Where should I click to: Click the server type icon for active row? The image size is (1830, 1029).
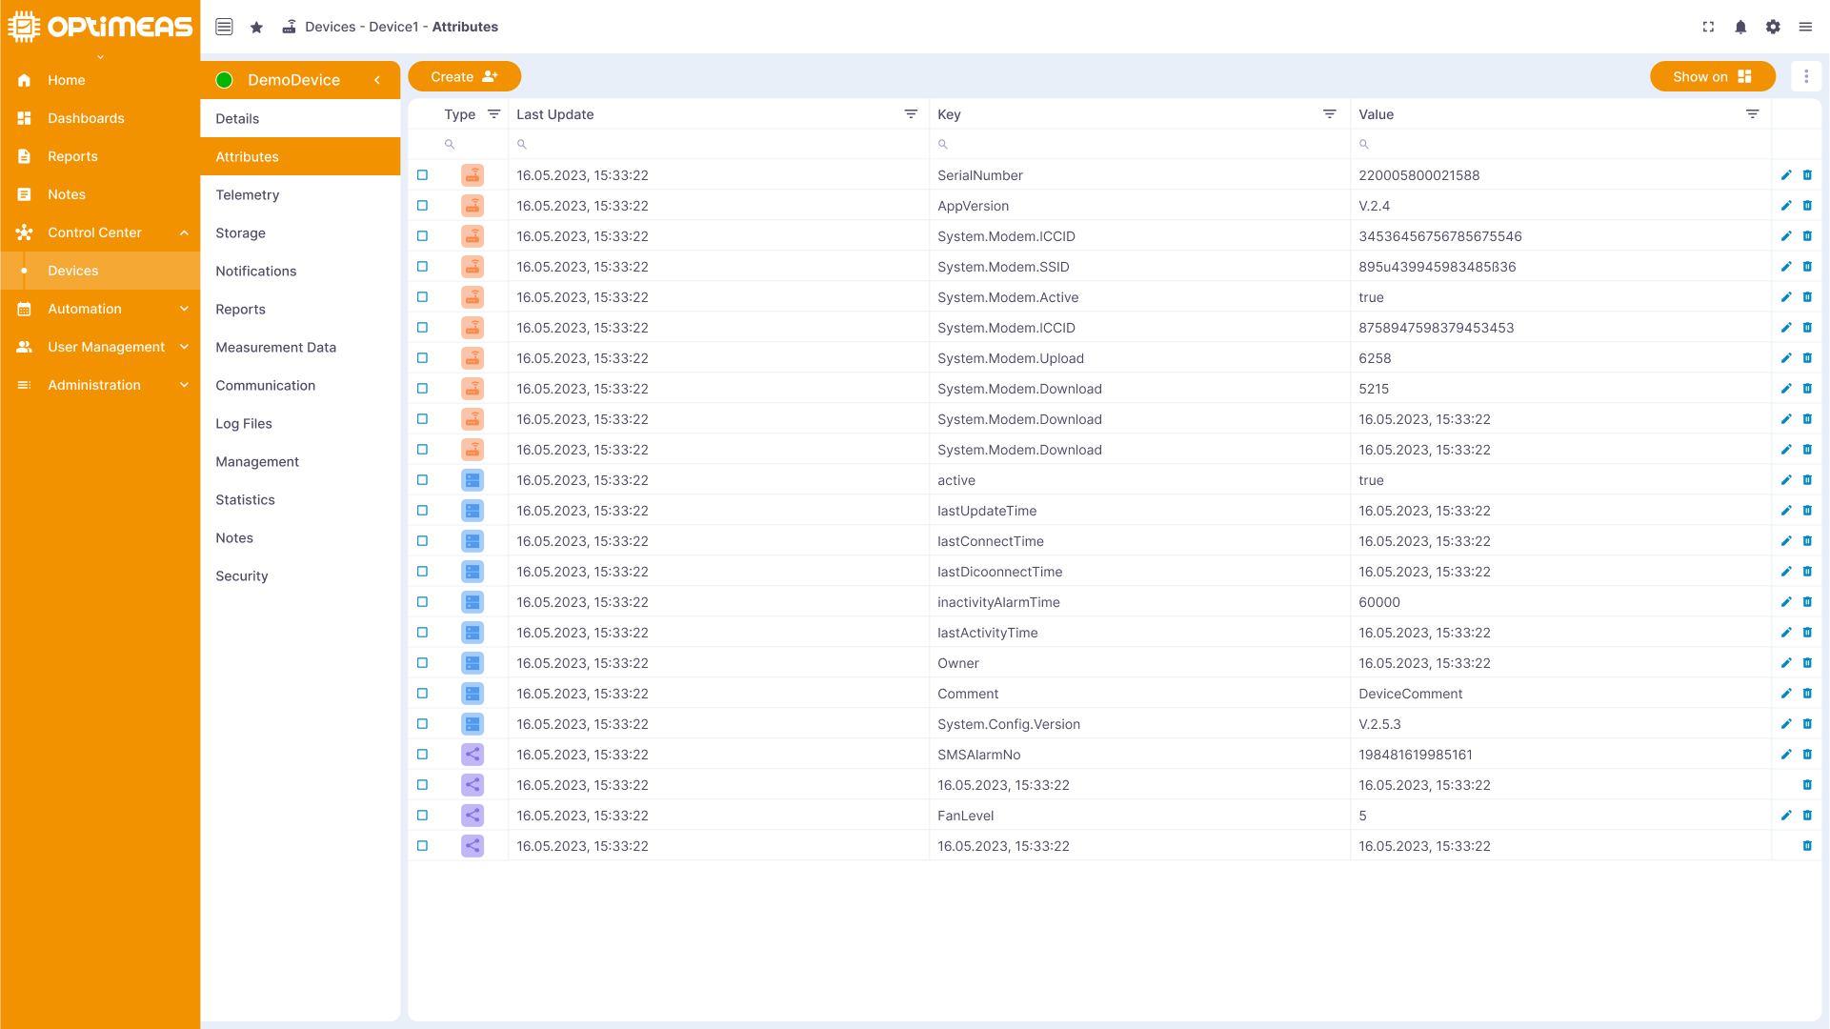pyautogui.click(x=473, y=480)
